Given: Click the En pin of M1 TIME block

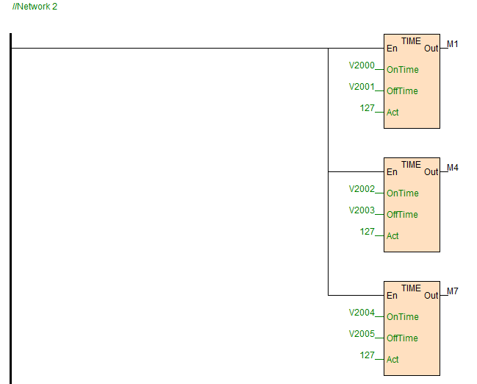Looking at the screenshot, I should click(392, 49).
